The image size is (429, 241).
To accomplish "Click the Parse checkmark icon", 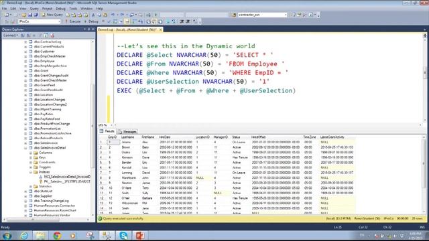I will point(109,21).
